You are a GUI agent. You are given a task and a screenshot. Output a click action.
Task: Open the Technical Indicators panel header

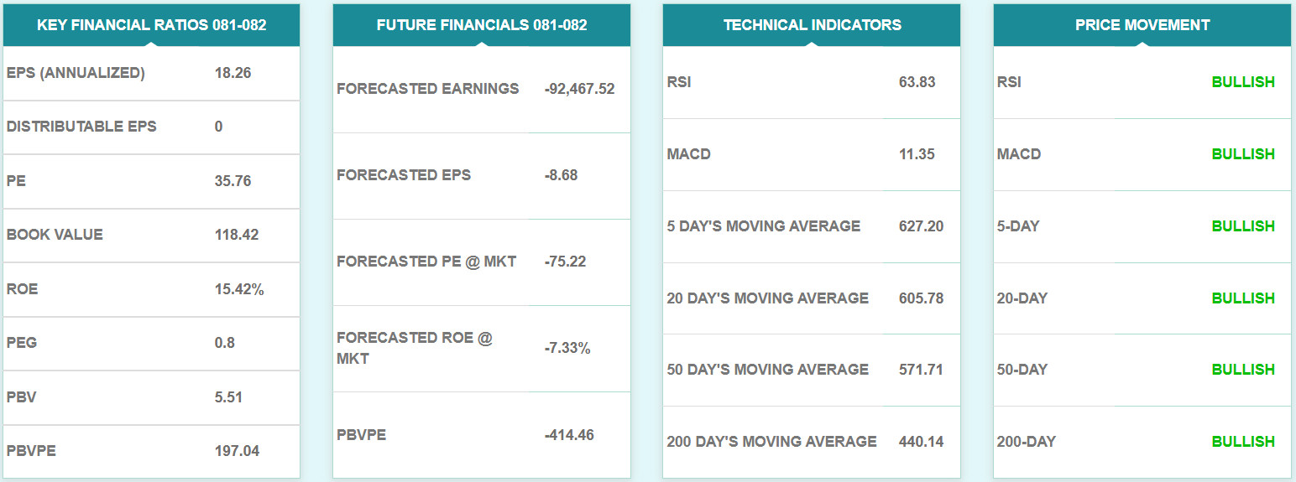point(812,25)
